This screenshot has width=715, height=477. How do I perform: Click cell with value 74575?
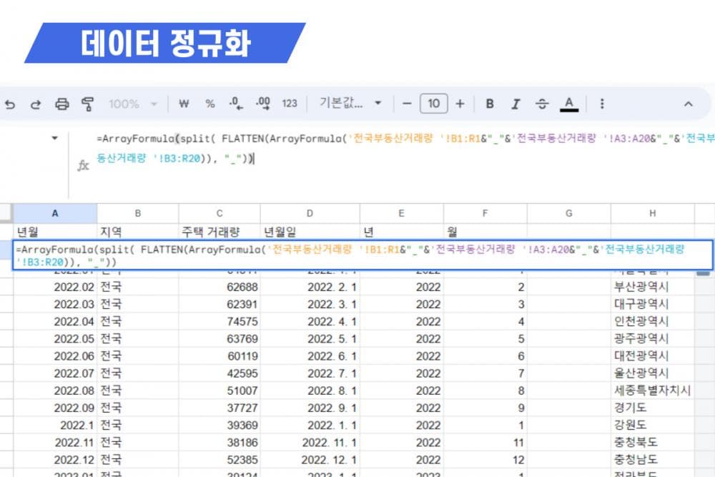pos(220,322)
